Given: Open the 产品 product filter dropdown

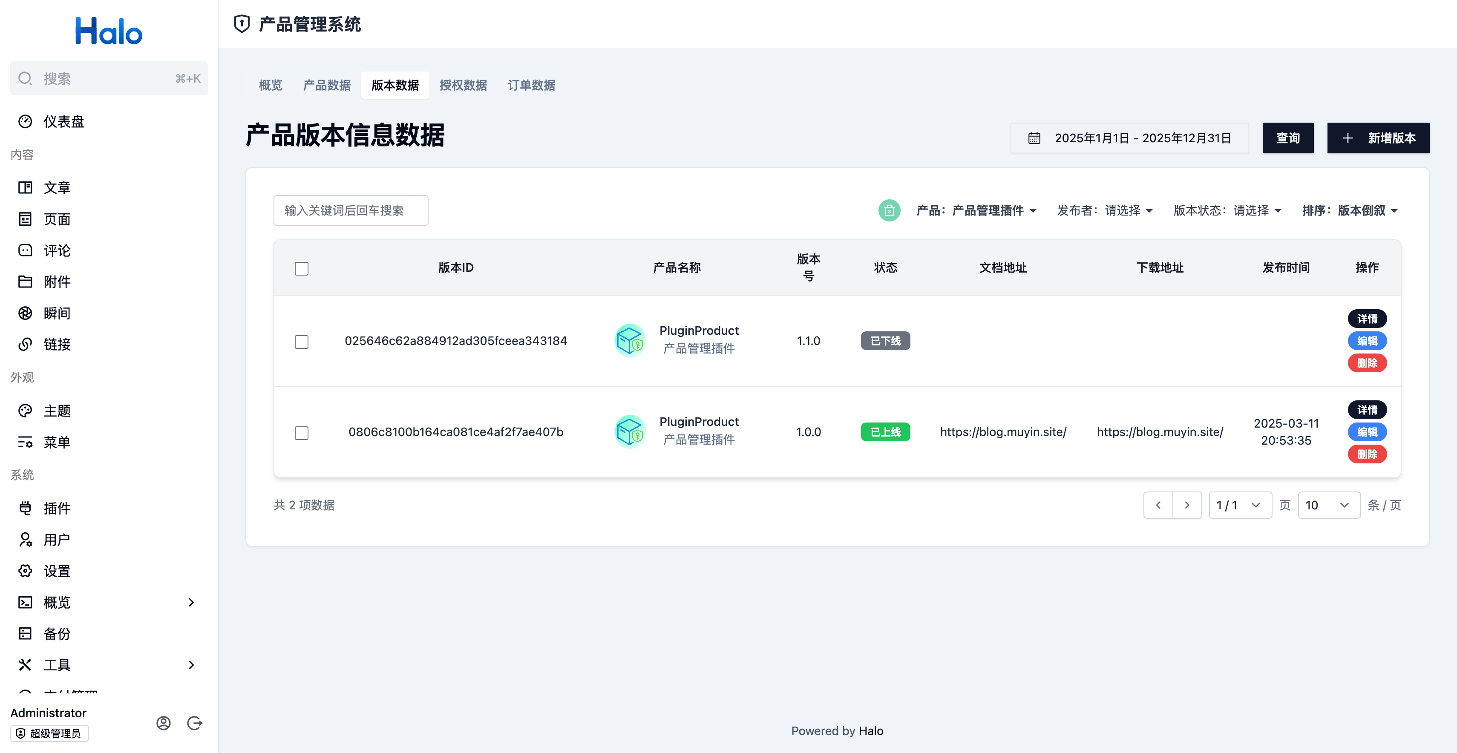Looking at the screenshot, I should pos(976,210).
